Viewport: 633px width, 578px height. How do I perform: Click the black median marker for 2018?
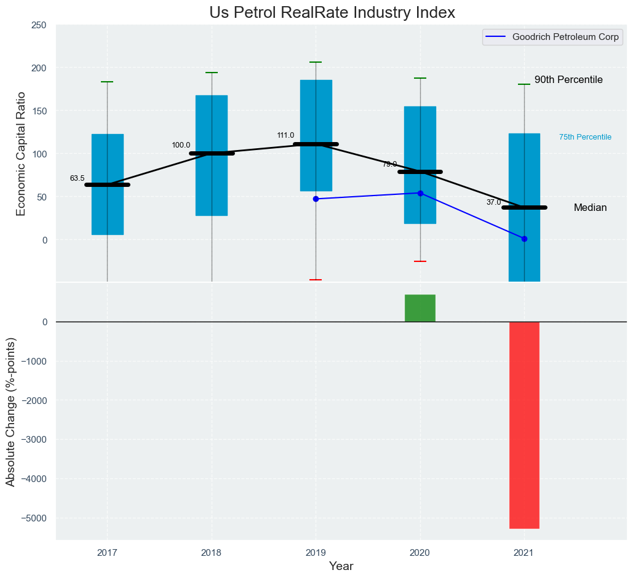(x=212, y=153)
